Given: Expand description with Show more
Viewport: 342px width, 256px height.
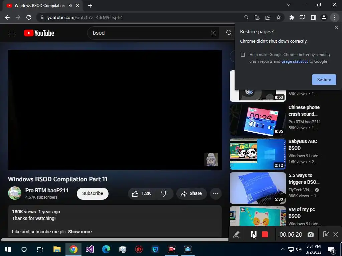Looking at the screenshot, I should point(80,232).
